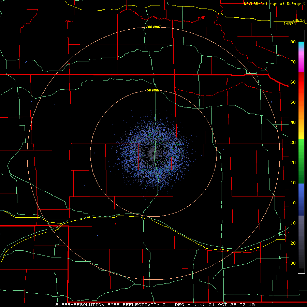Image resolution: width=307 pixels, height=307 pixels.
Task: Click the 70 value on dBZ scale
Action: [x=293, y=62]
